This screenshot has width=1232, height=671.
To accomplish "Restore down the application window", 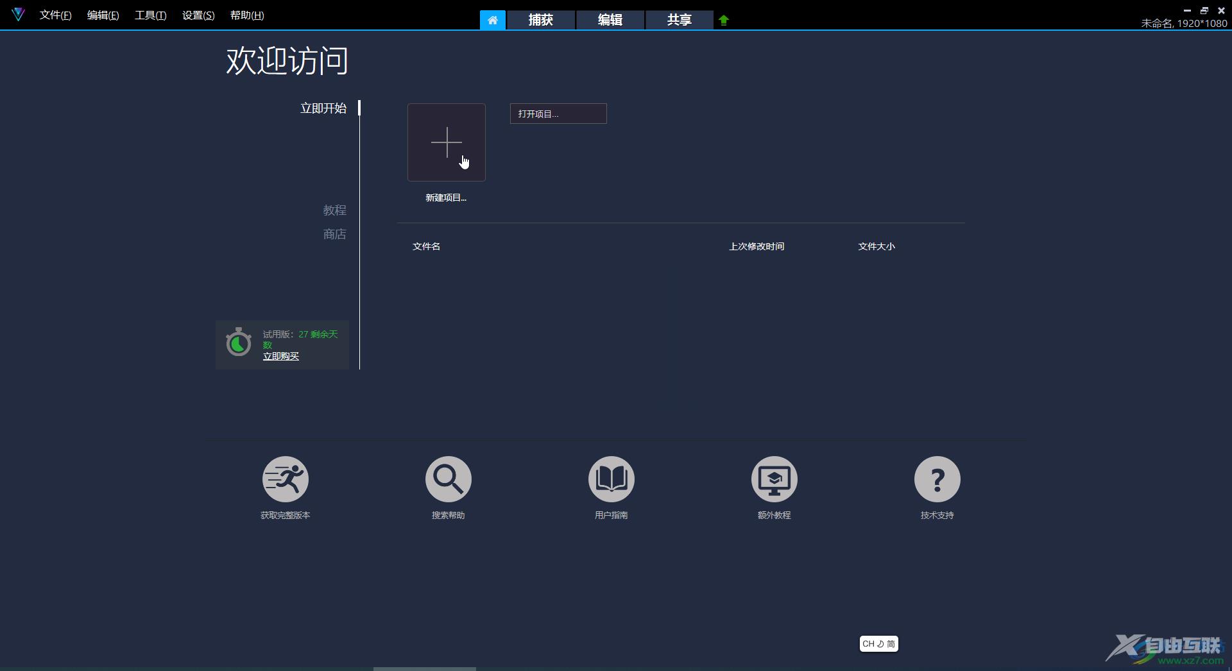I will tap(1204, 10).
